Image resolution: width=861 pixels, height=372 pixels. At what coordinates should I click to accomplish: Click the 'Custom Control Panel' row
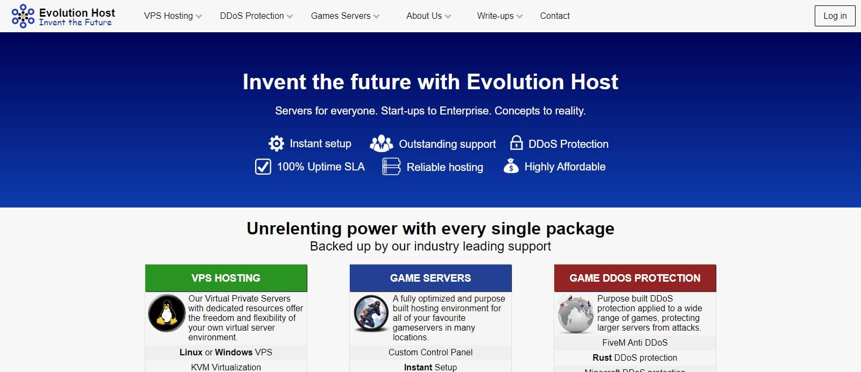tap(430, 352)
